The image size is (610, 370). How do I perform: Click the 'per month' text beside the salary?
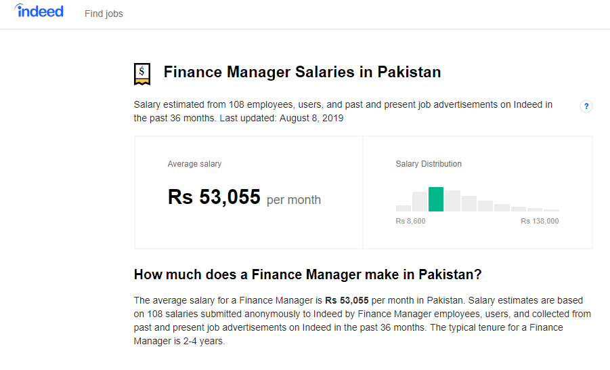[294, 200]
